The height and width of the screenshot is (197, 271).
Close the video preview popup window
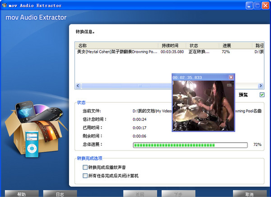click(x=231, y=77)
